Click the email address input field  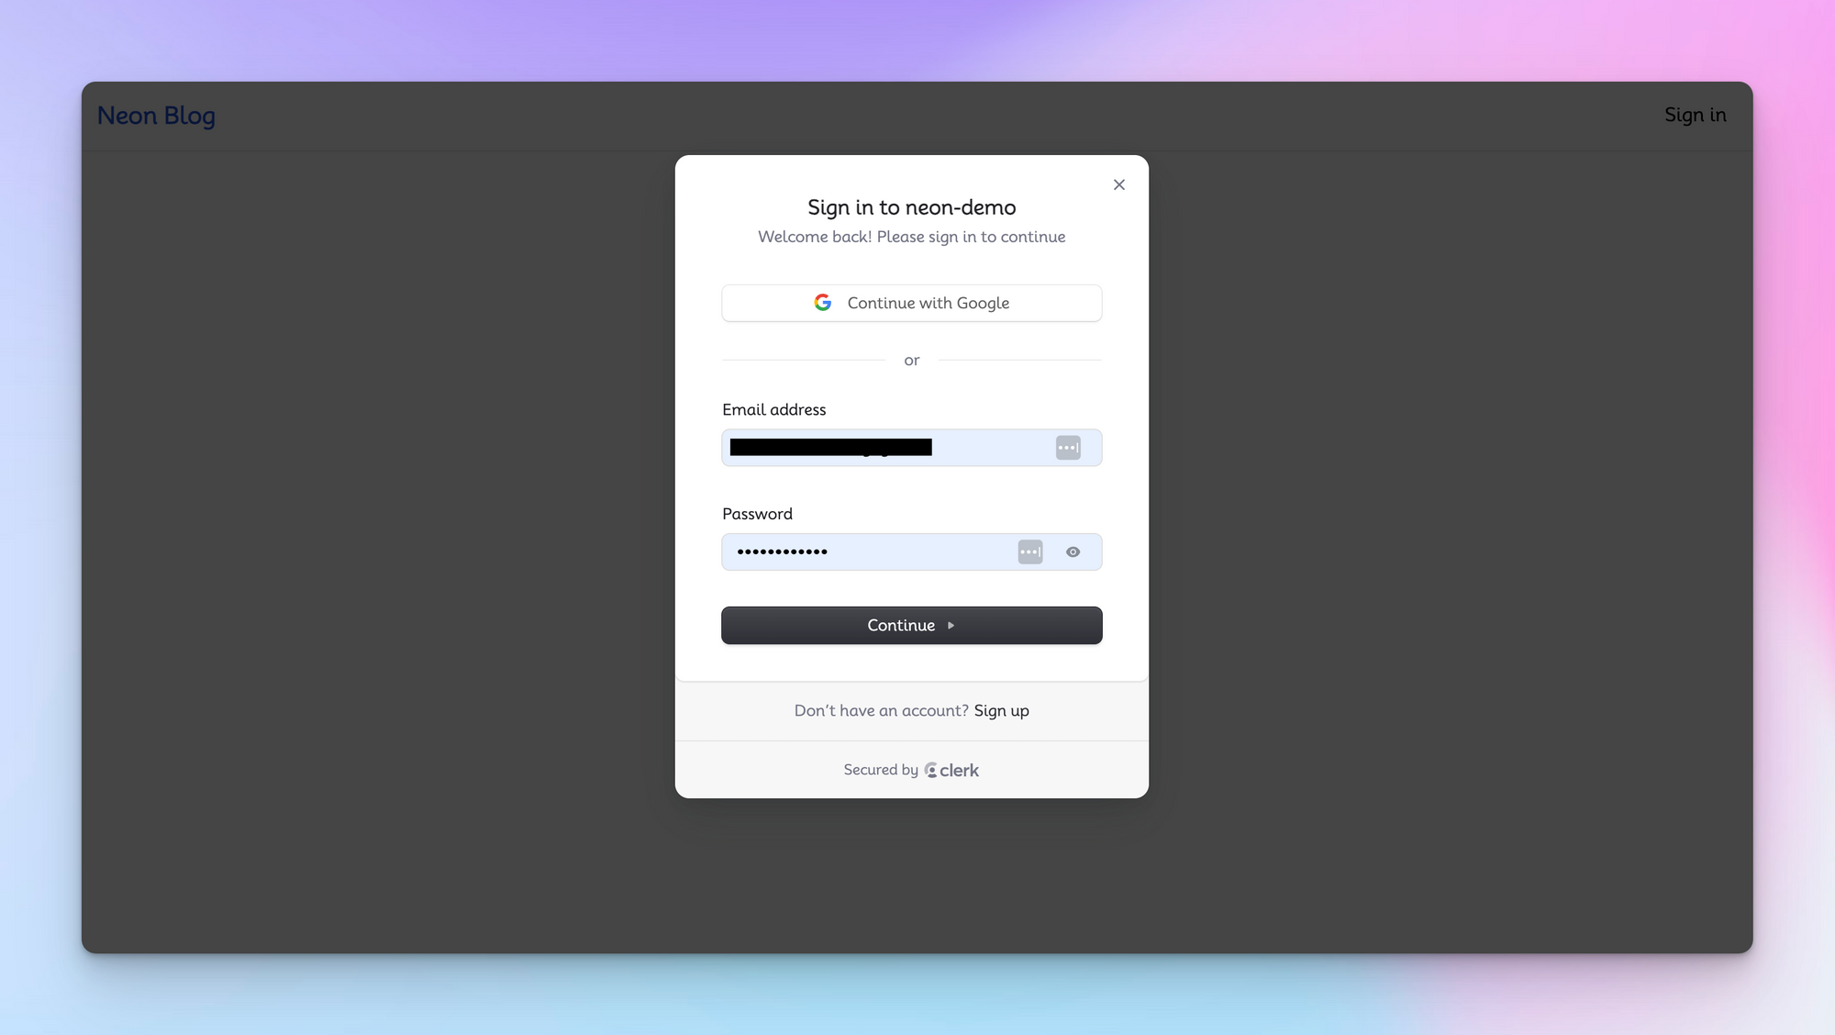click(x=911, y=448)
